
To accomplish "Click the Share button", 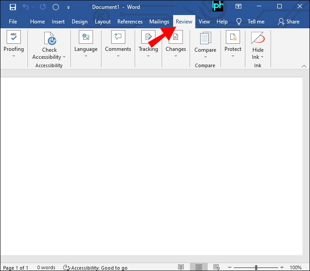I will 289,22.
